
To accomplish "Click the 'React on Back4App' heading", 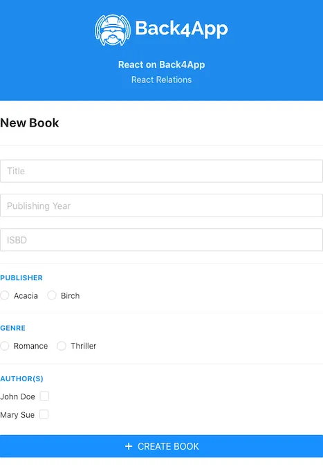I will 162,64.
